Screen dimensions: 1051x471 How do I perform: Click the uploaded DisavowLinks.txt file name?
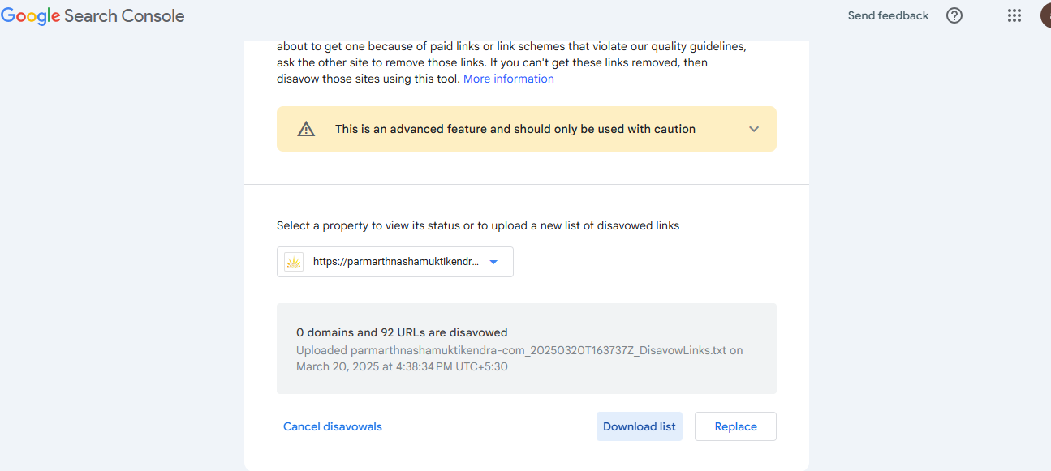click(538, 350)
